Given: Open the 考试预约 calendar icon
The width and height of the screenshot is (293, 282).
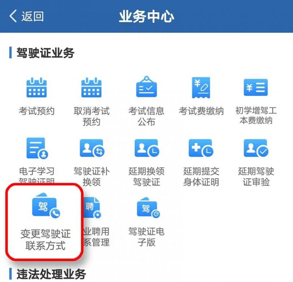Looking at the screenshot, I should (x=36, y=88).
